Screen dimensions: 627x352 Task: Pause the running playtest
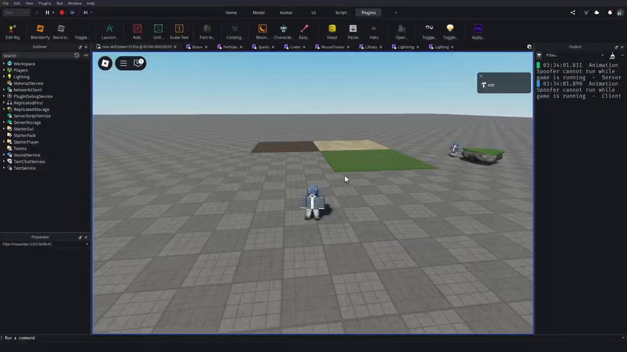(x=47, y=13)
